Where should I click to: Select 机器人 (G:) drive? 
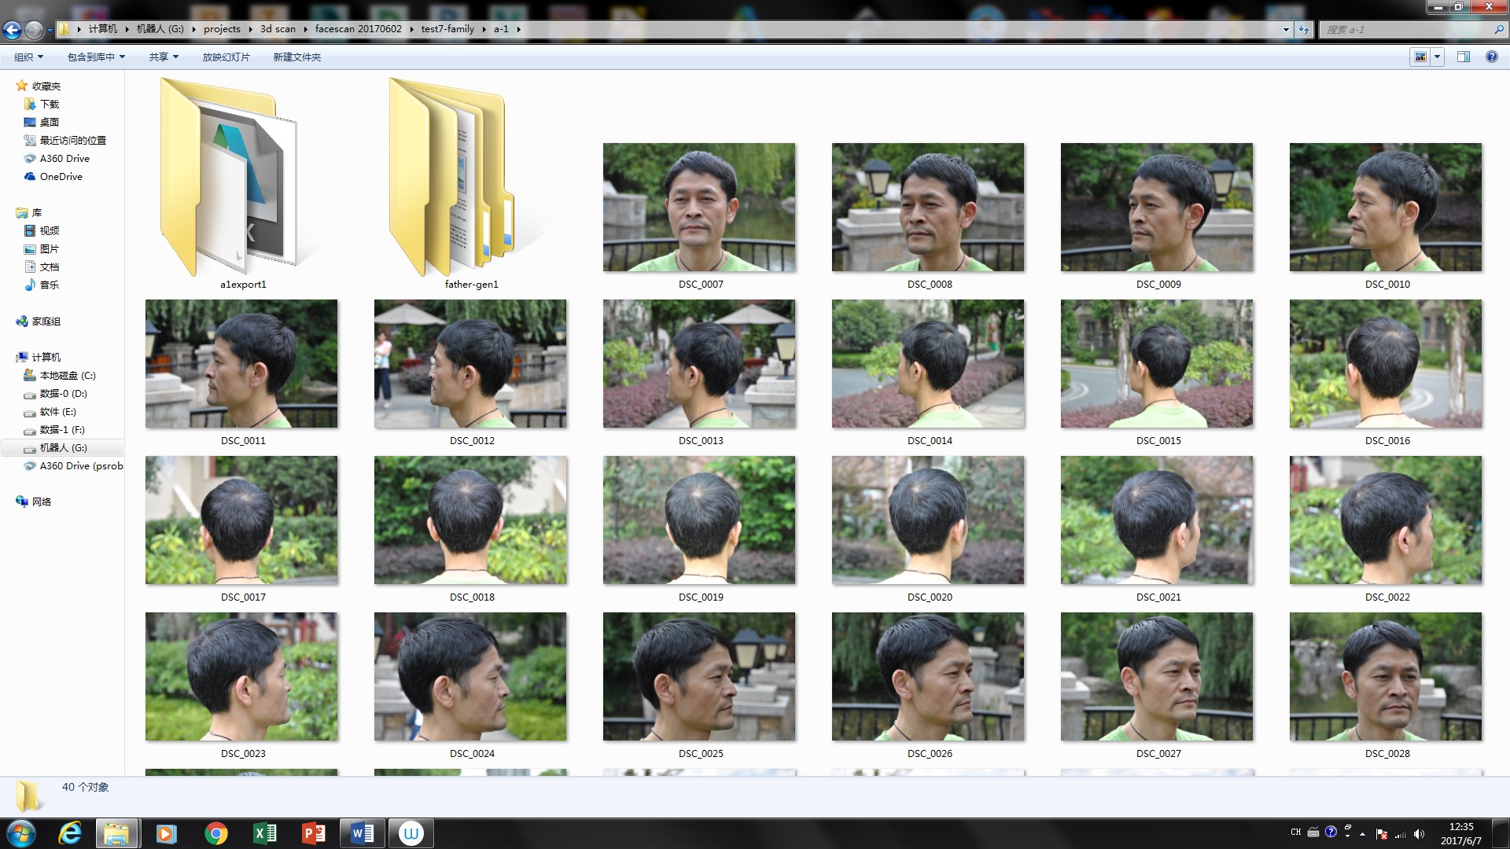coord(63,447)
